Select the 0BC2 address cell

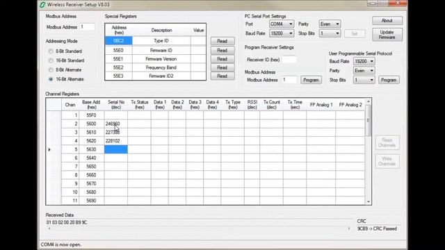point(119,41)
